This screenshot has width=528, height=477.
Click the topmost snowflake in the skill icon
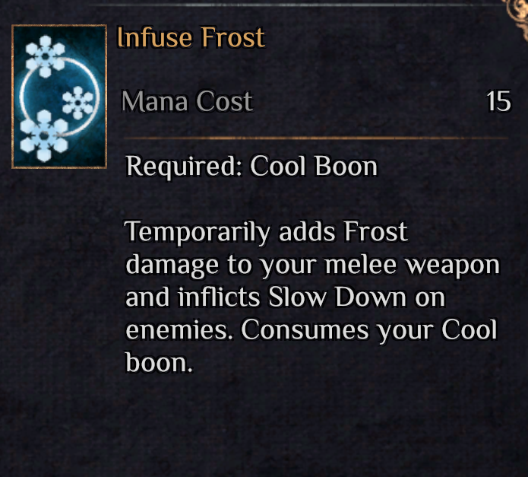click(44, 56)
